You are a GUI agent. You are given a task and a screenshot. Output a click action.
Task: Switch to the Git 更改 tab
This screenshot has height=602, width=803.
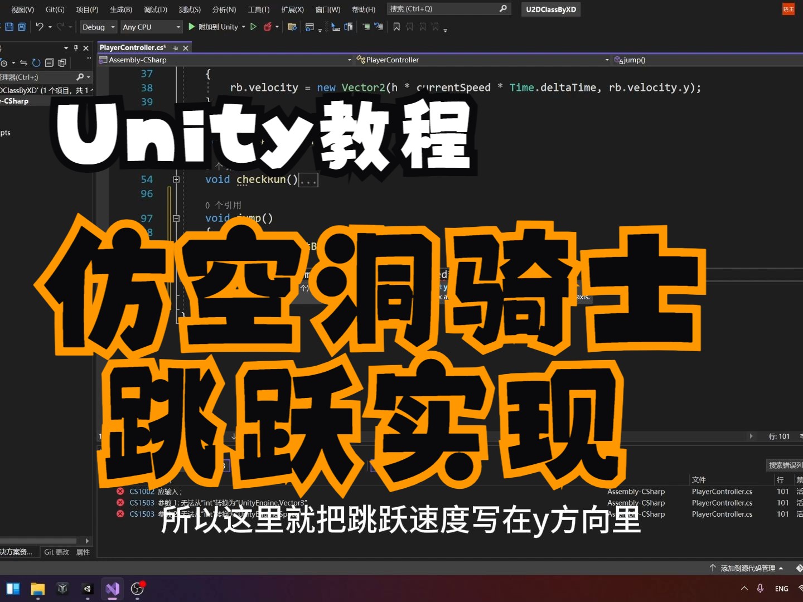click(56, 552)
